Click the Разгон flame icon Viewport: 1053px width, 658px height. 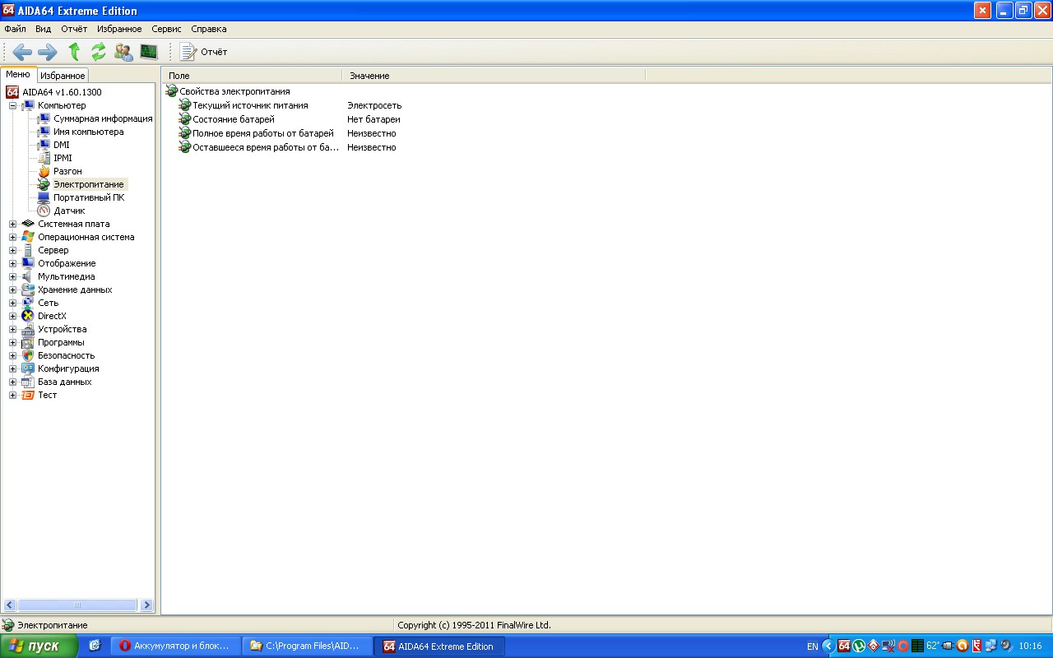point(44,171)
